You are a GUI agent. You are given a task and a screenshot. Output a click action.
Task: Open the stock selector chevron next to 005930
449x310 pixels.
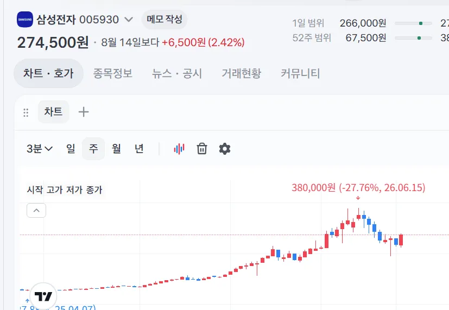[129, 20]
